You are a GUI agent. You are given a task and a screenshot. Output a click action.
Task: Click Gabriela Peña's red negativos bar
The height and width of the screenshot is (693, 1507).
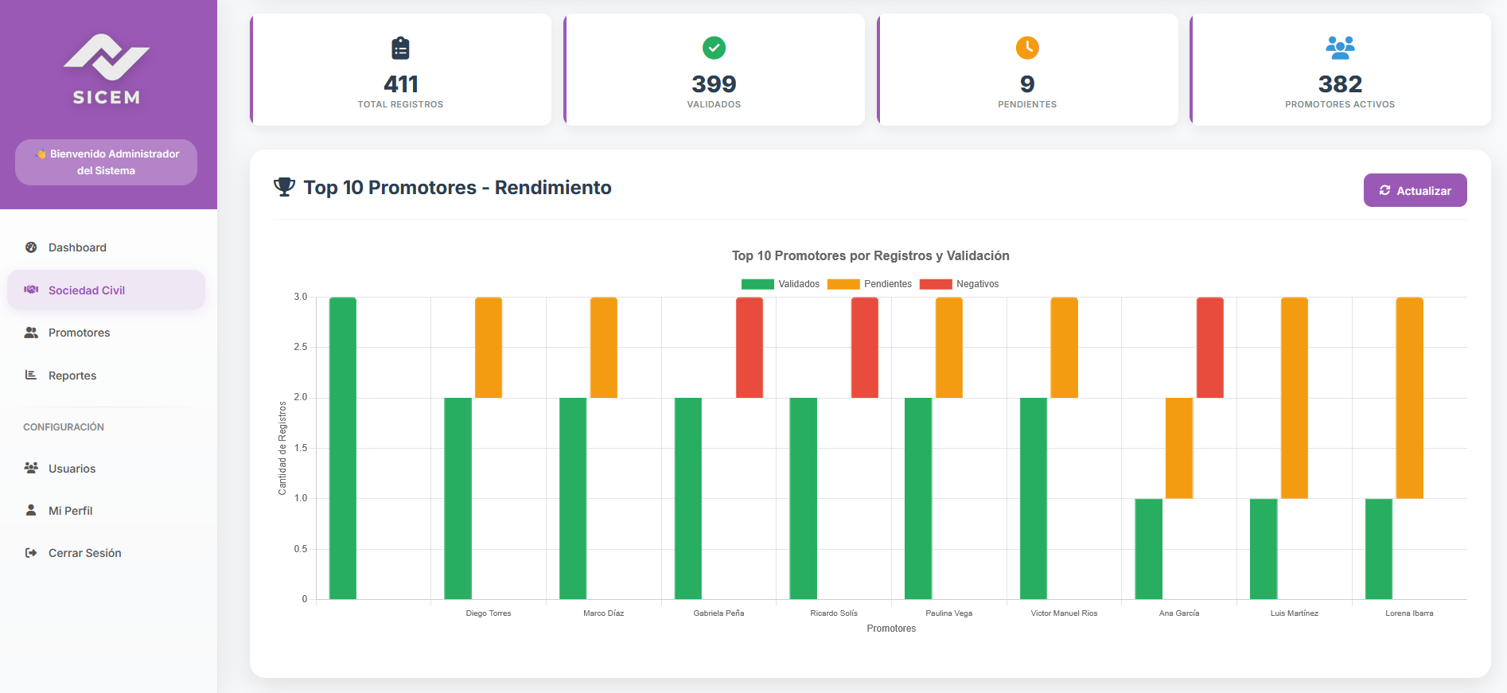pos(750,348)
